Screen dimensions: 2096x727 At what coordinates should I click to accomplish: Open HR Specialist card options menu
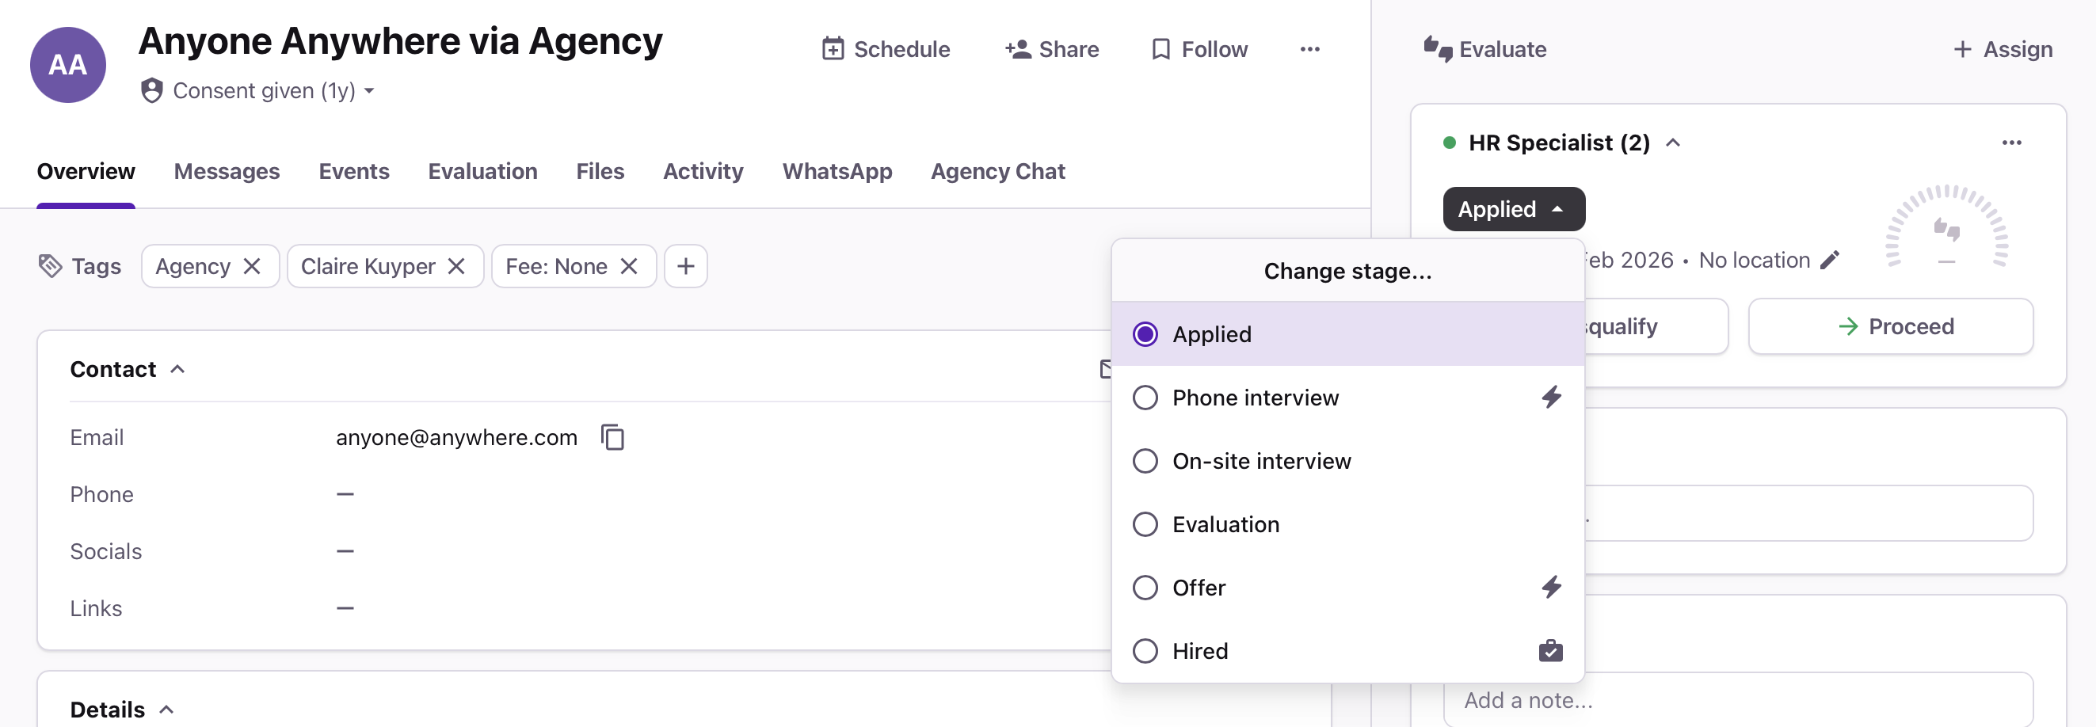click(2011, 143)
